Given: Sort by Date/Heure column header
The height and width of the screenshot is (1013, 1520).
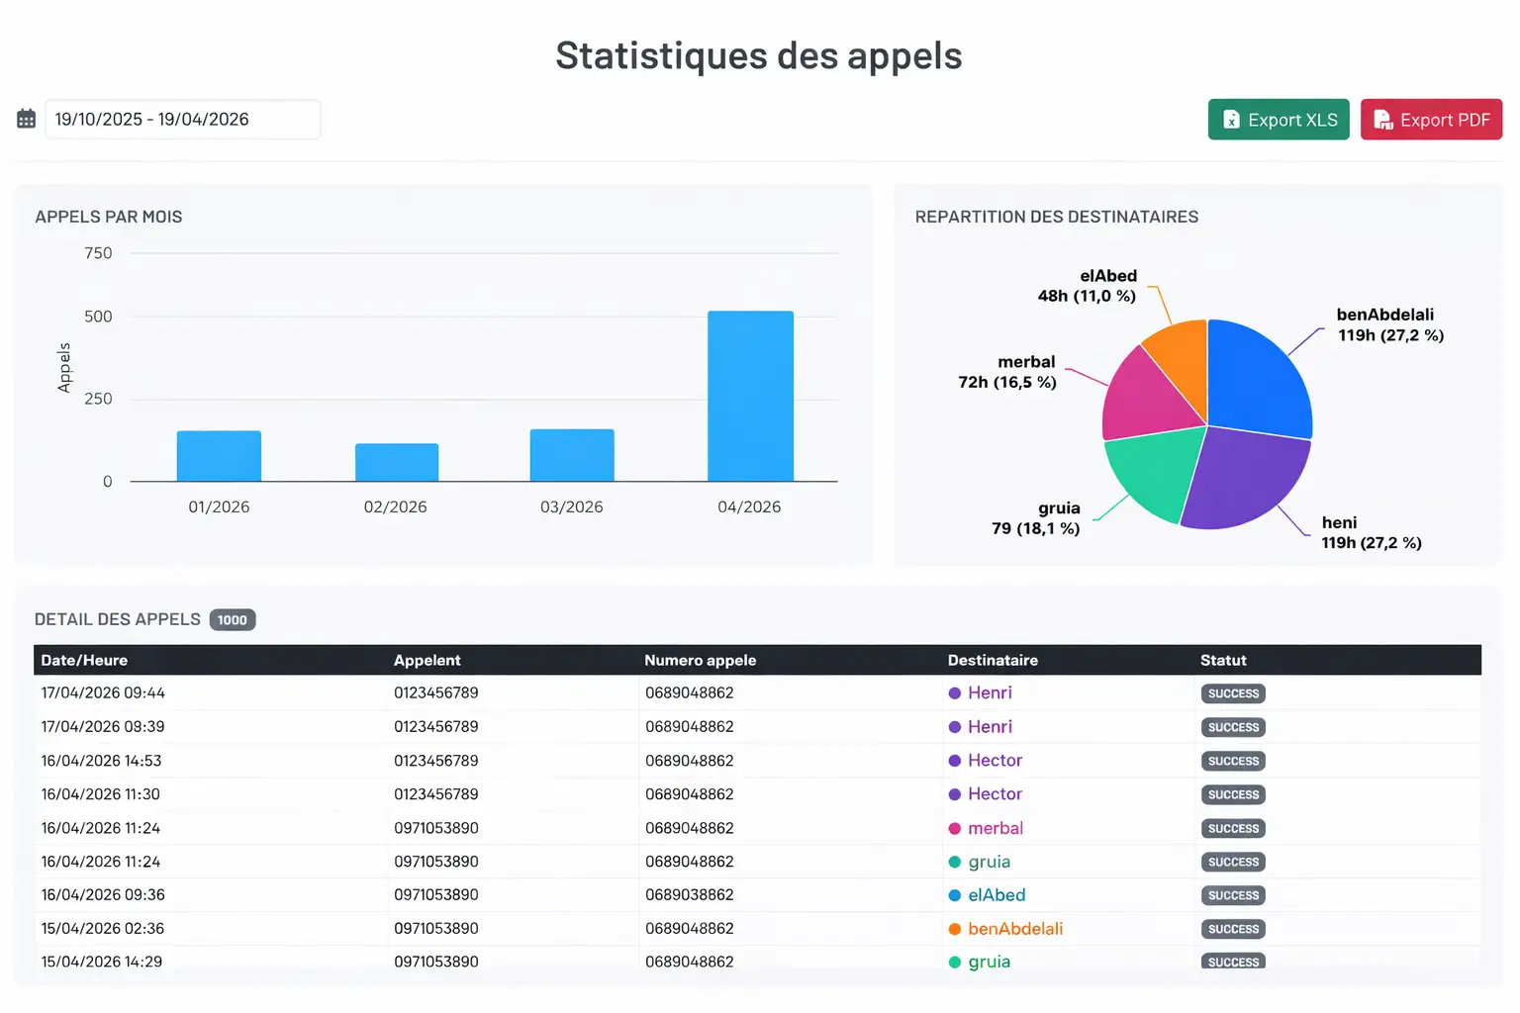Looking at the screenshot, I should pos(84,660).
